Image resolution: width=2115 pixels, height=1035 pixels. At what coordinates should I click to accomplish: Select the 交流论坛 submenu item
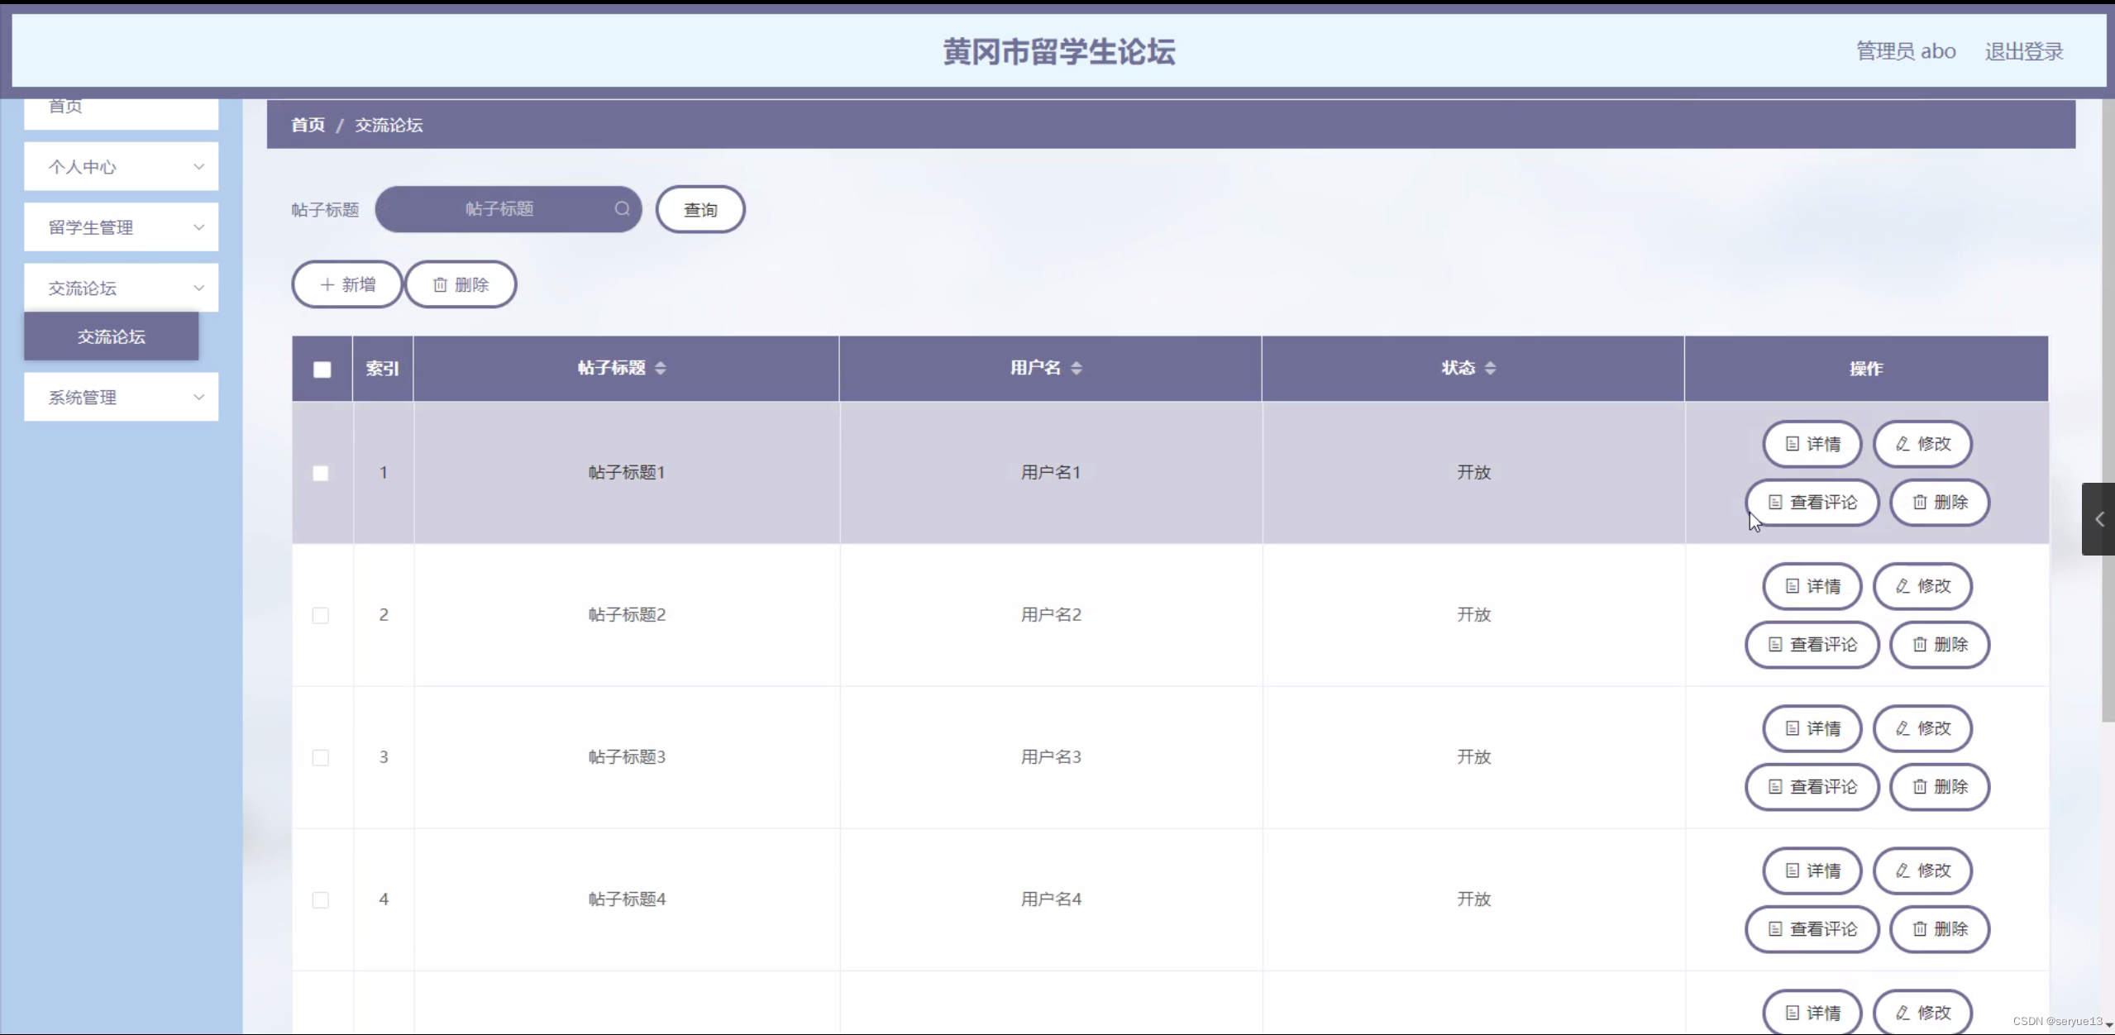[x=111, y=336]
